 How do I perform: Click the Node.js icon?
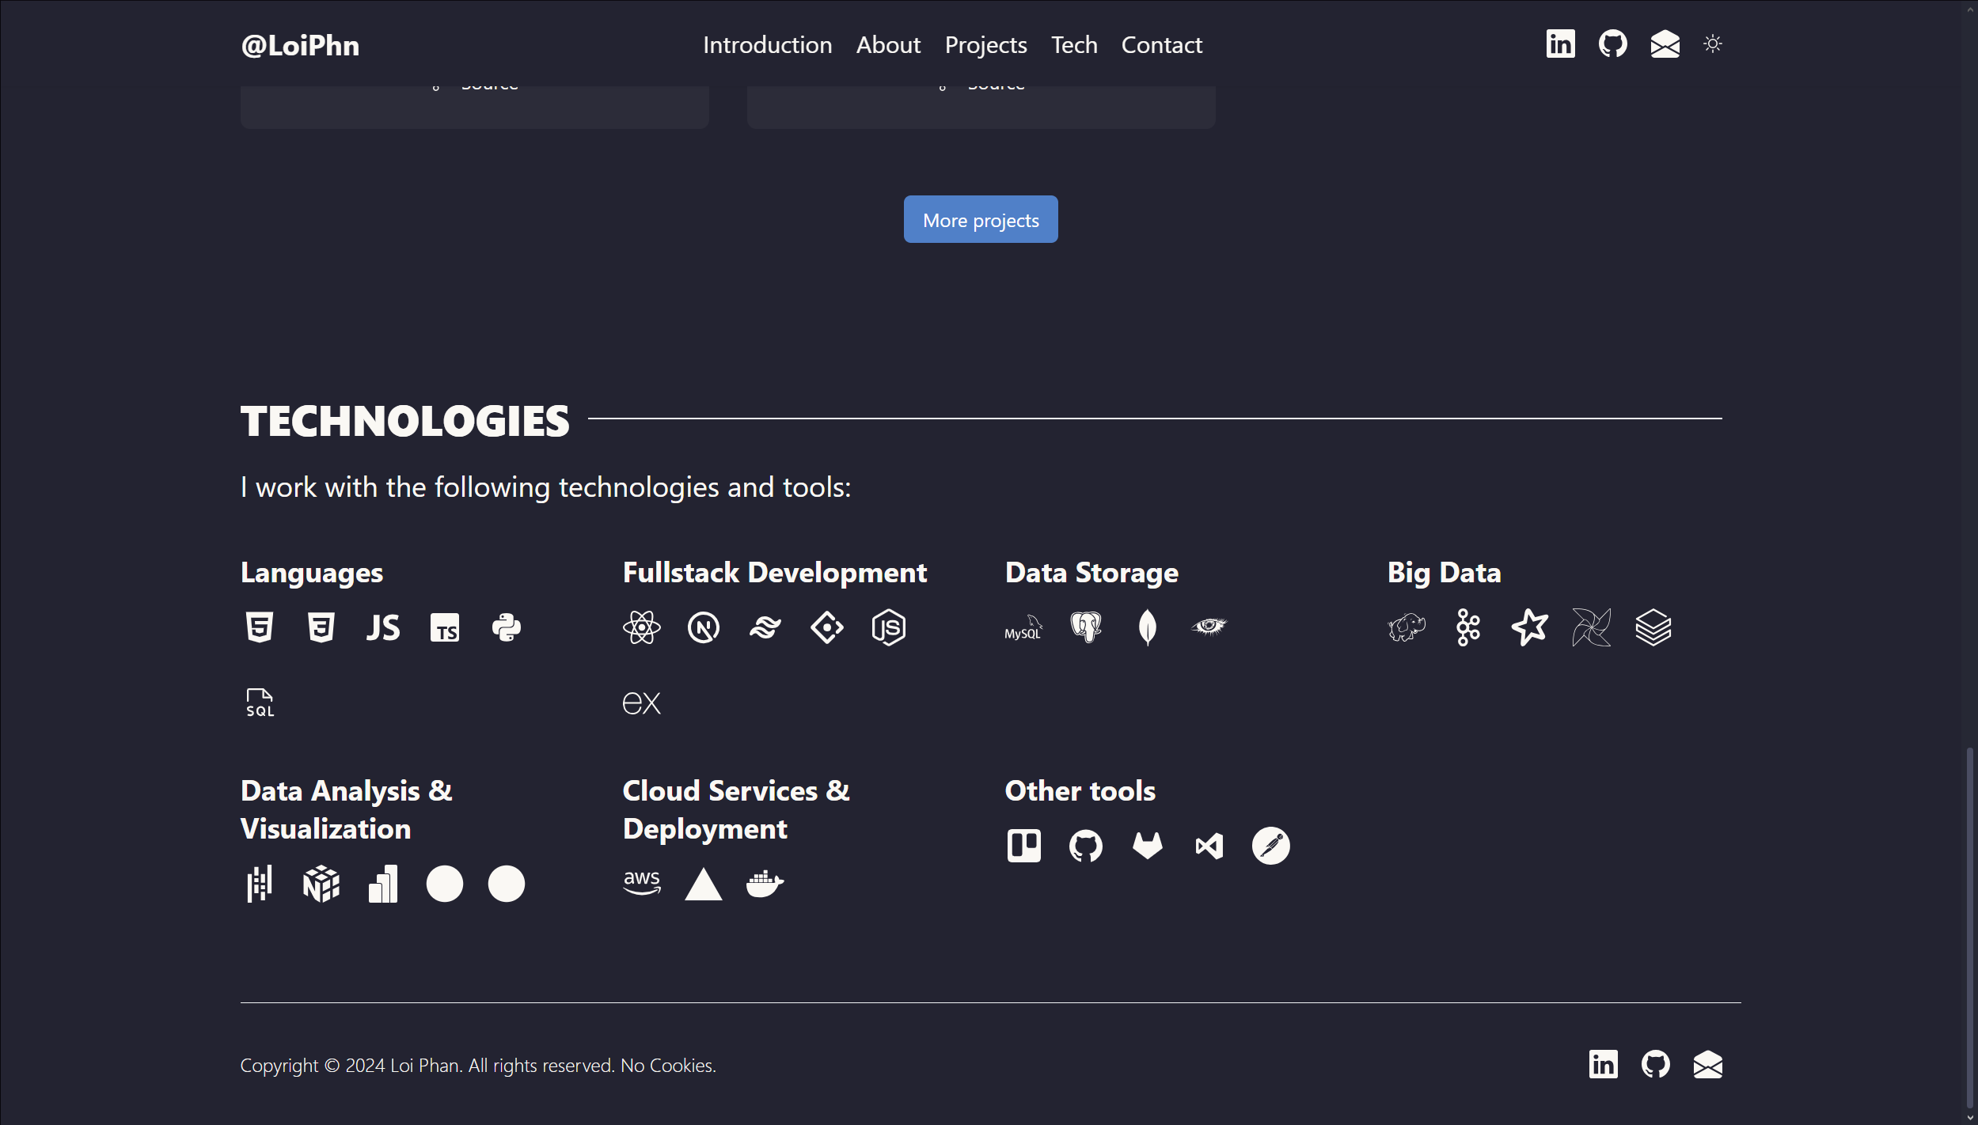point(888,628)
